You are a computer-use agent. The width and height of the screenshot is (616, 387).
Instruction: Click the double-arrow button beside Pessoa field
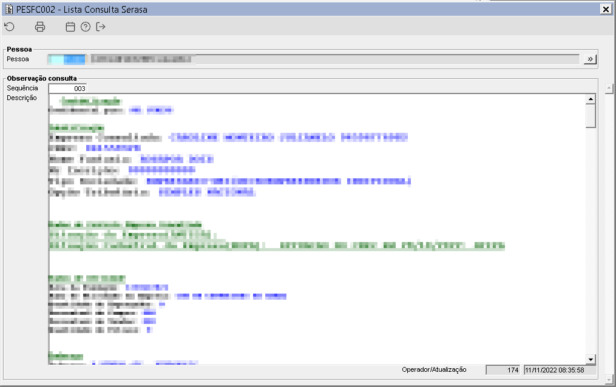[590, 59]
